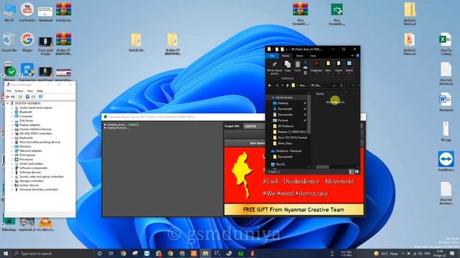This screenshot has height=258, width=460.
Task: Select System devices in Device Manager
Action: click(29, 185)
